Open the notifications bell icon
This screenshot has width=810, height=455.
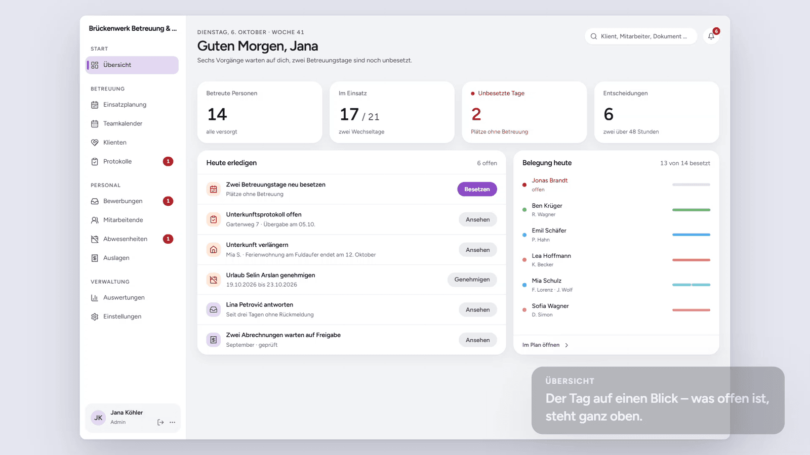click(x=711, y=36)
